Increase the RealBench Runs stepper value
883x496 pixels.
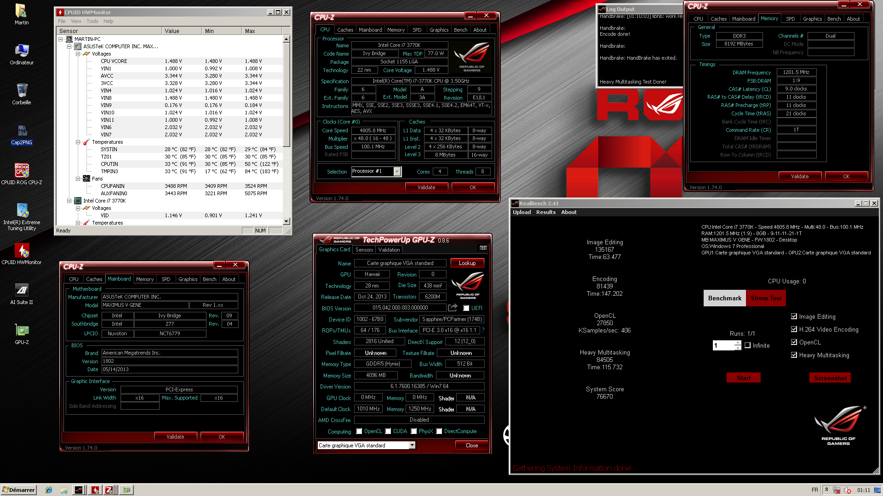pyautogui.click(x=738, y=343)
